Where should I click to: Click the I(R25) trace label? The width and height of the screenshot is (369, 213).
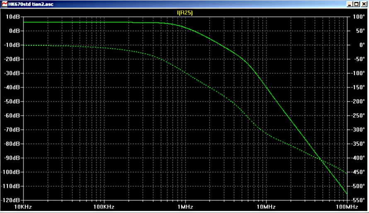[x=185, y=12]
